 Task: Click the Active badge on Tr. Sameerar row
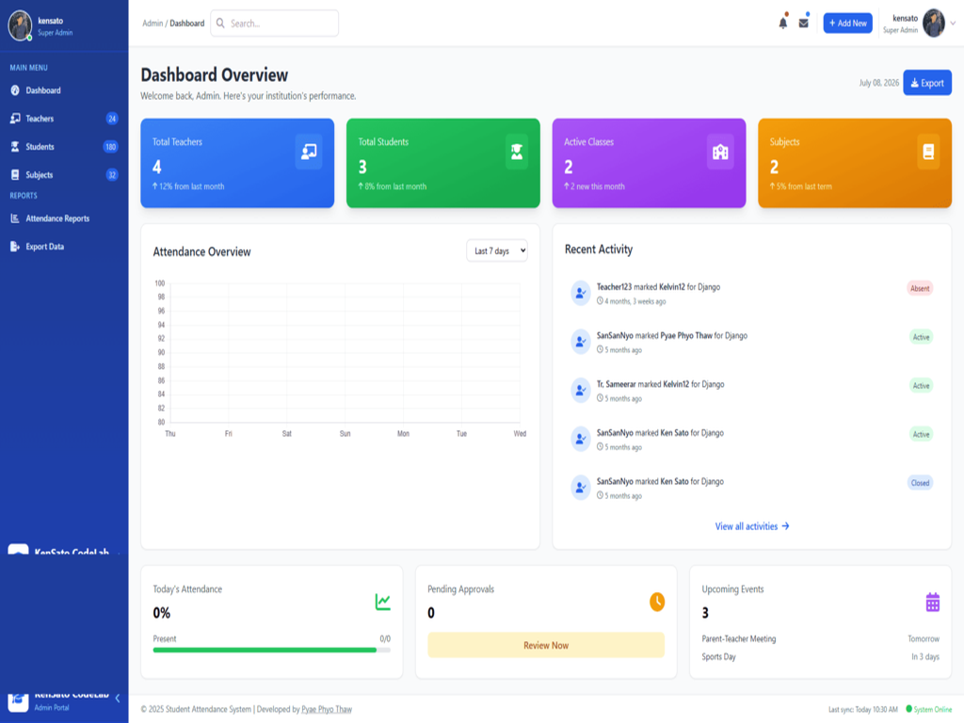[921, 386]
